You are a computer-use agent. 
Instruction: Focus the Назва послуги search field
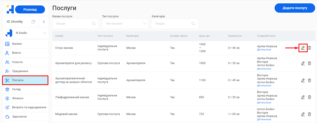73,24
